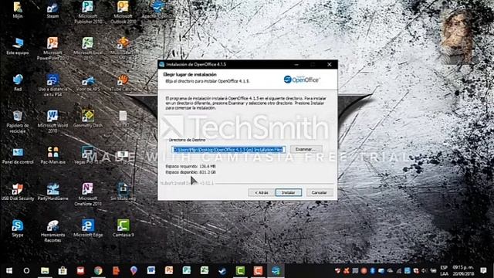
Task: Open Visor de XPS desktop icon
Action: tap(88, 83)
